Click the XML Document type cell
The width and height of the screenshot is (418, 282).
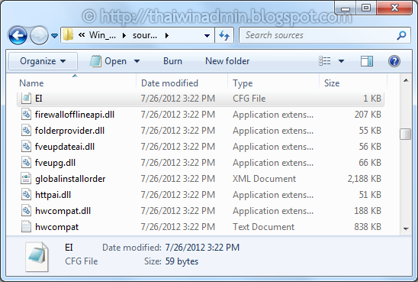click(264, 179)
